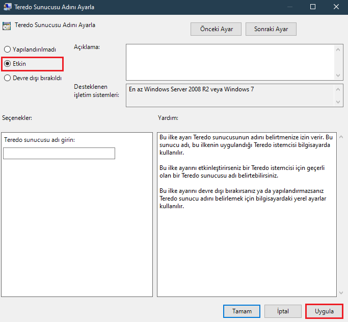Screen dimensions: 348x322
Task: Confirm with the Tamam button
Action: pos(242,311)
